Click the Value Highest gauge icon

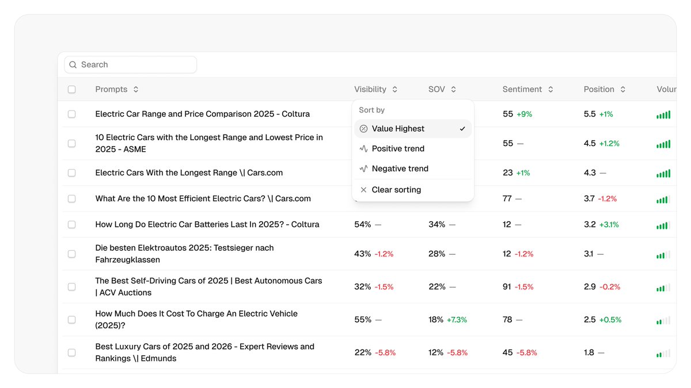363,129
